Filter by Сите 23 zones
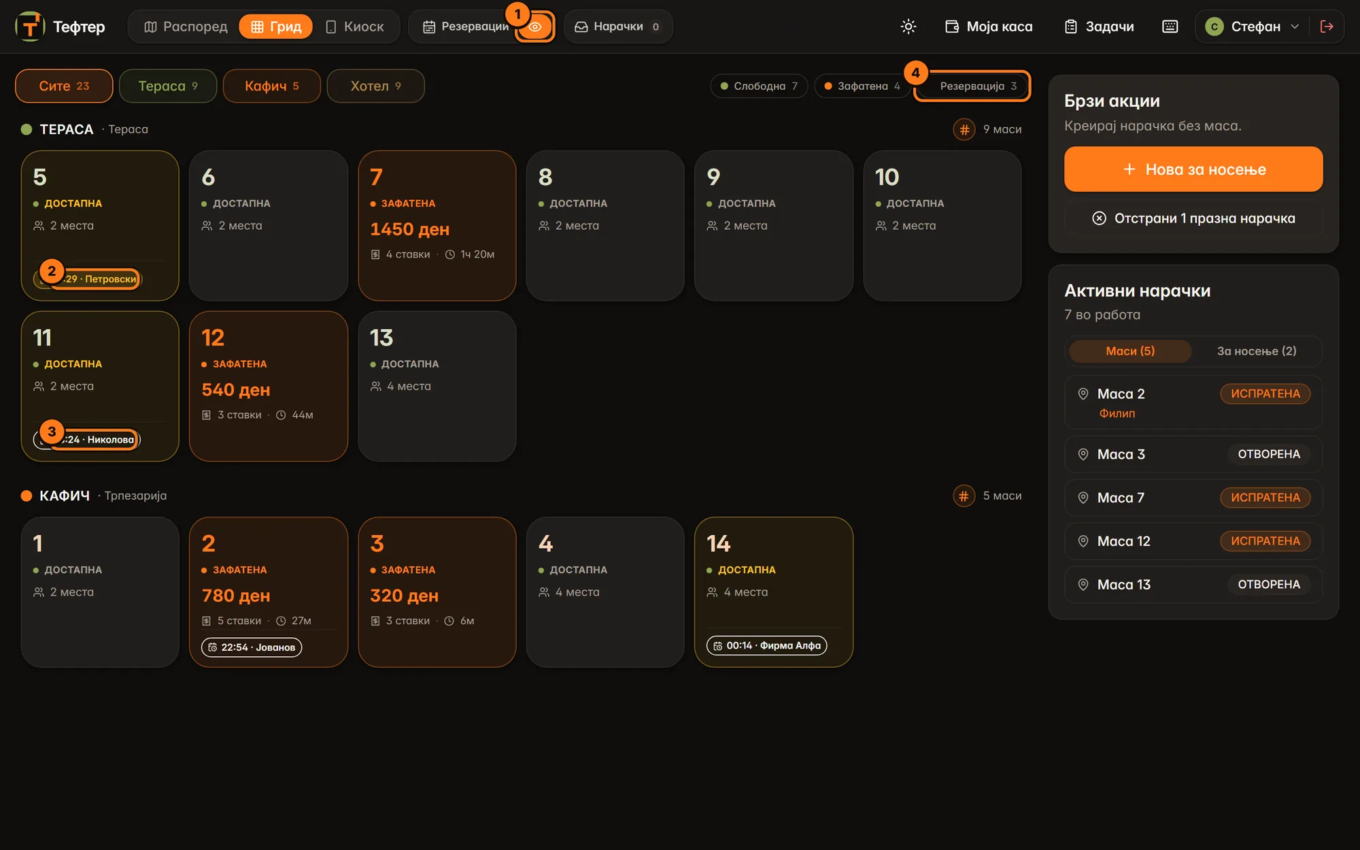This screenshot has height=850, width=1360. click(64, 86)
